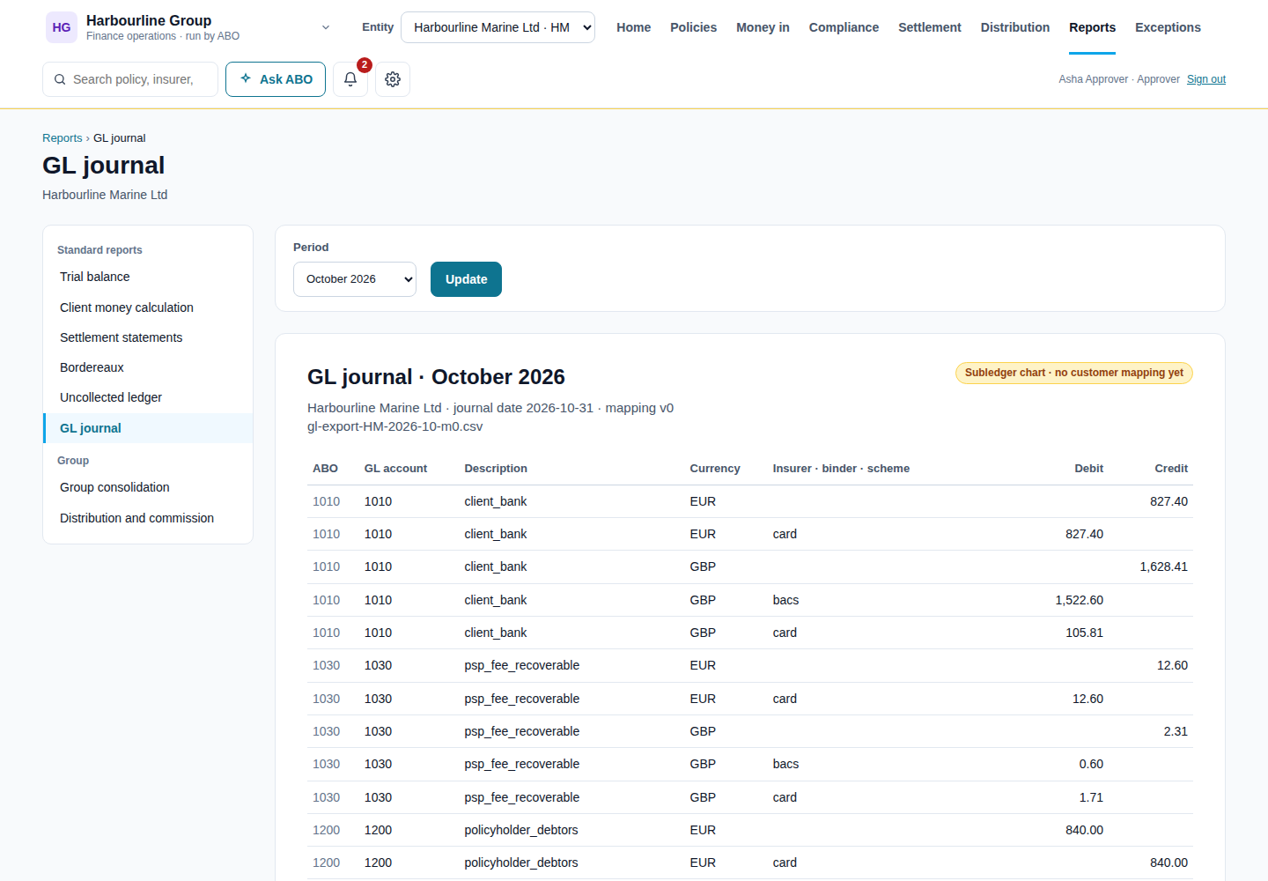Open the settings gear
The image size is (1268, 881).
tap(393, 79)
